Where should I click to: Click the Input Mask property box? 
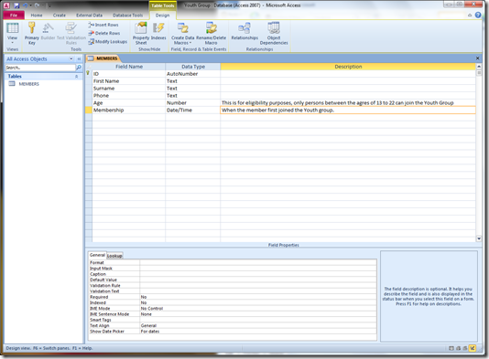point(258,269)
